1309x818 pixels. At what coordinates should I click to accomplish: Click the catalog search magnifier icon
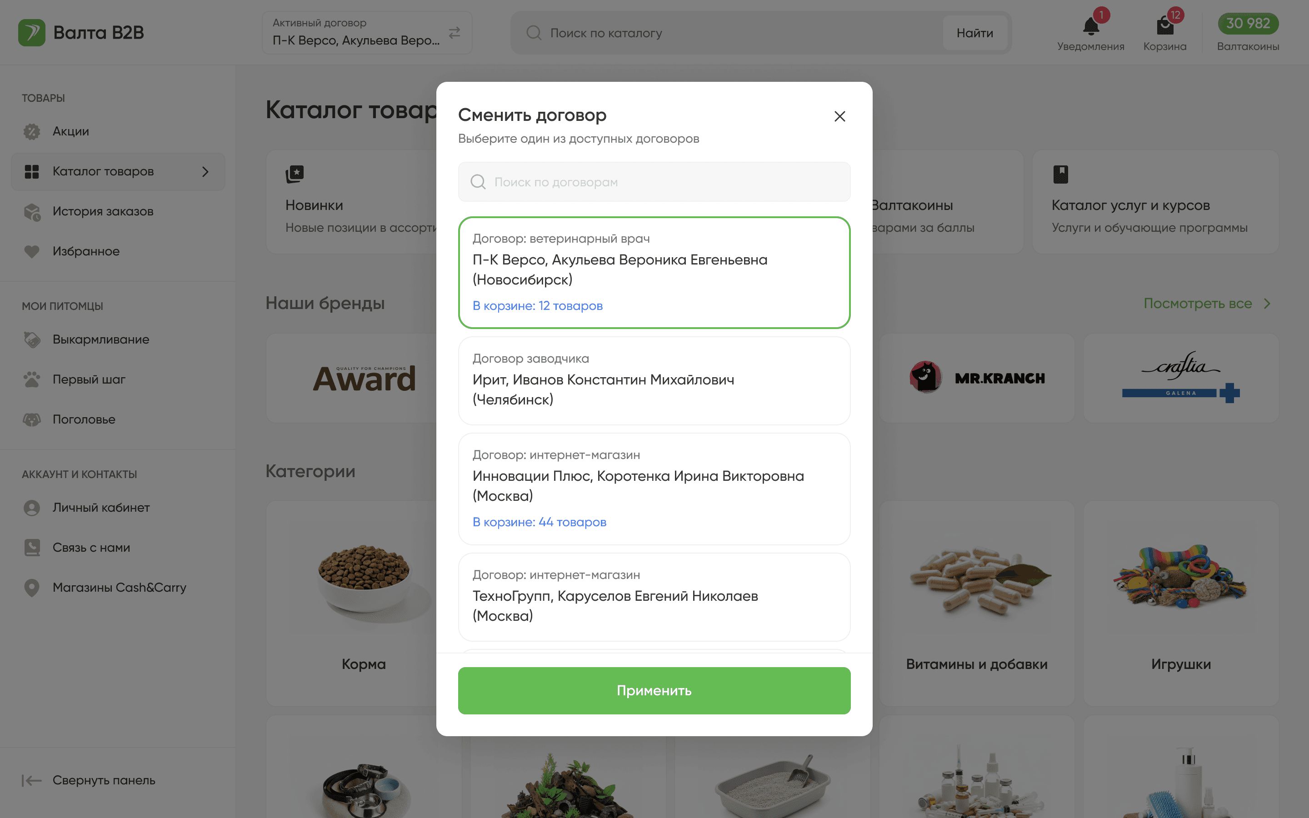point(534,33)
